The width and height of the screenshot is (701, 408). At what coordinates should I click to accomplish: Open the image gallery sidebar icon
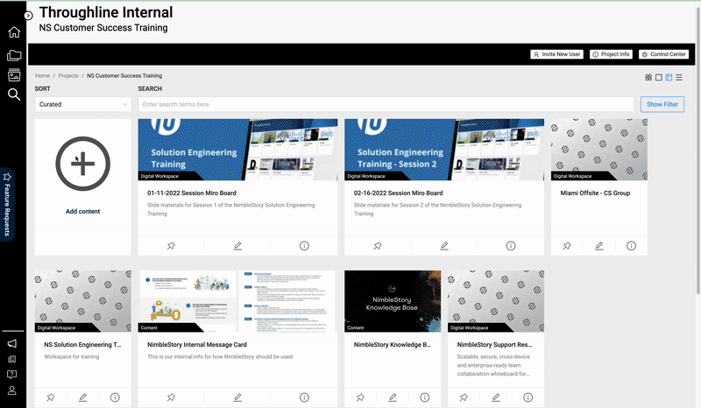pyautogui.click(x=14, y=75)
